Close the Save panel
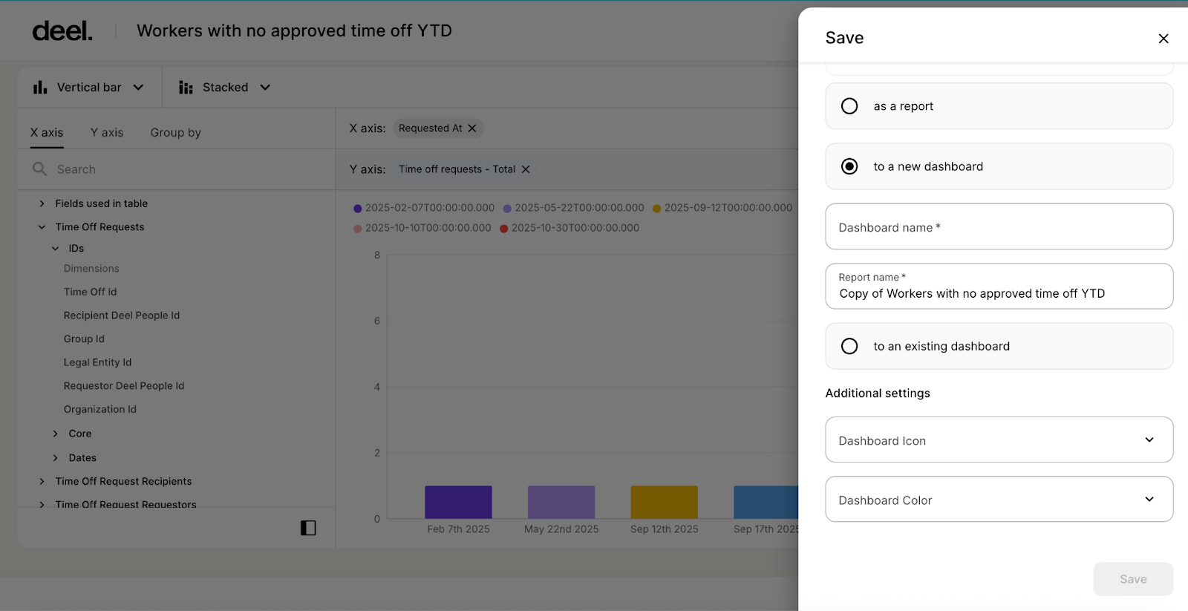The height and width of the screenshot is (611, 1188). (x=1163, y=39)
